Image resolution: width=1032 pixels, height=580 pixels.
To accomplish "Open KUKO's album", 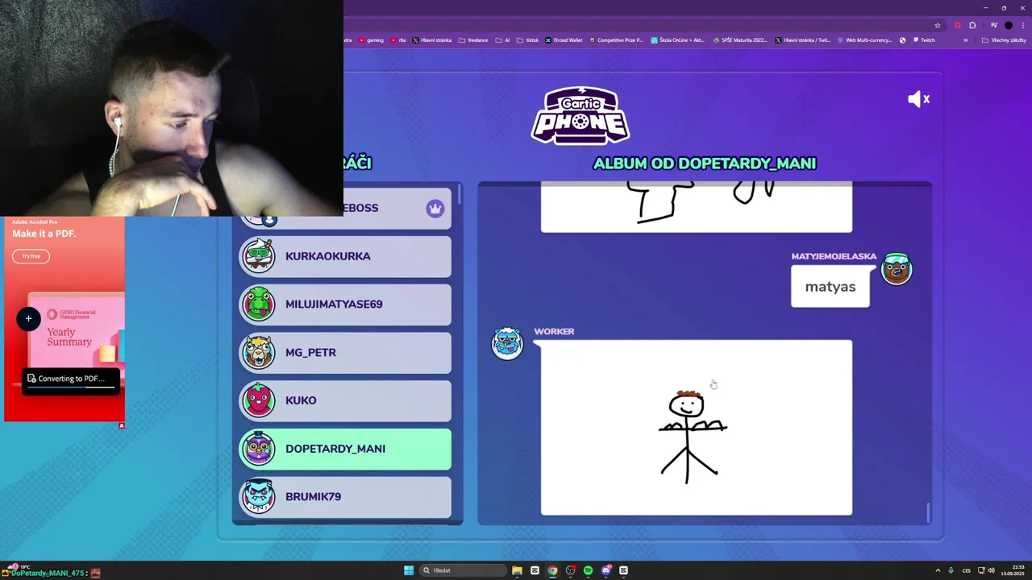I will (344, 400).
